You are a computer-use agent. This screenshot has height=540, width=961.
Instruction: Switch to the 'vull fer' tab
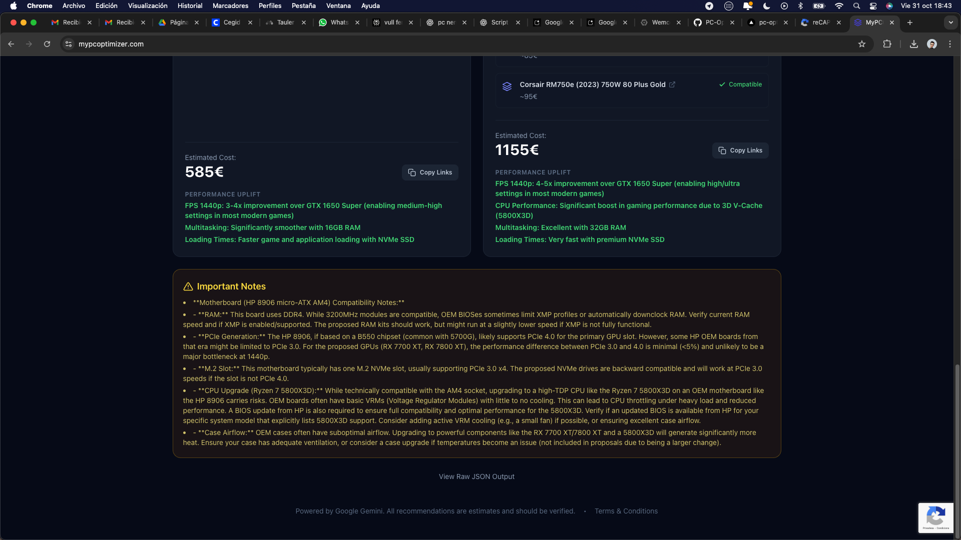(x=393, y=22)
